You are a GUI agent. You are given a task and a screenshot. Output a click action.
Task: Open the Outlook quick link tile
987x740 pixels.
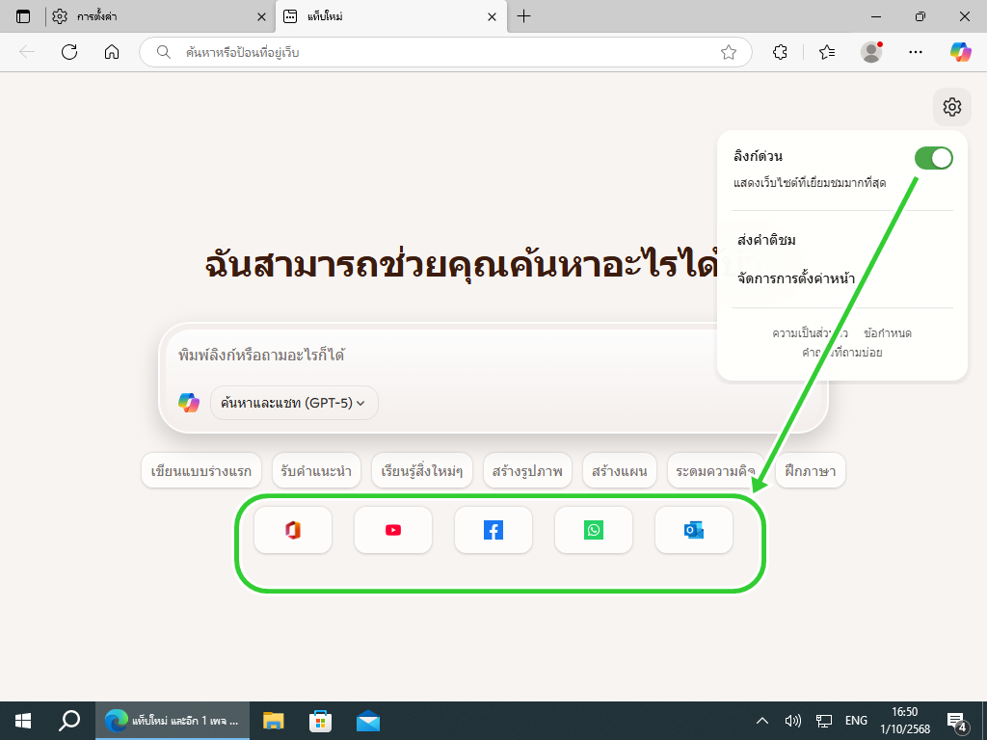click(x=694, y=530)
